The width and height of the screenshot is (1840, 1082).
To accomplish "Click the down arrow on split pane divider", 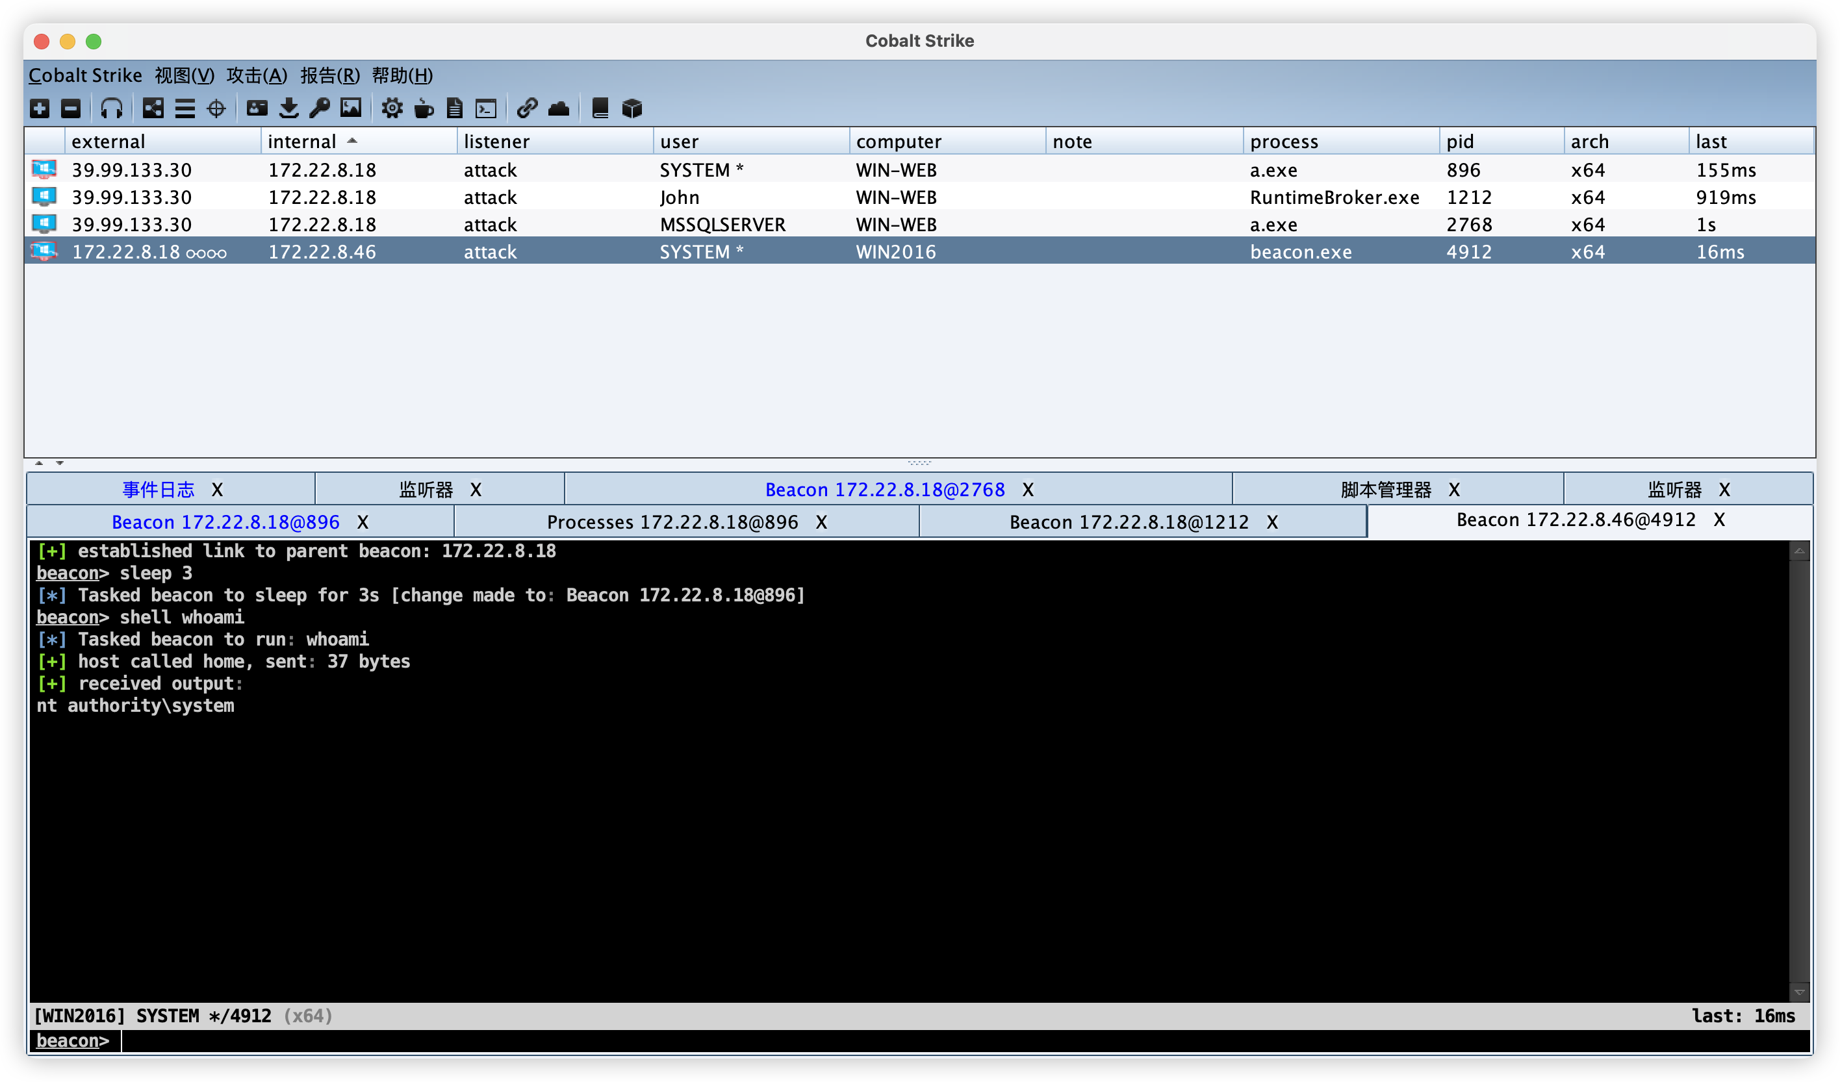I will [x=60, y=463].
